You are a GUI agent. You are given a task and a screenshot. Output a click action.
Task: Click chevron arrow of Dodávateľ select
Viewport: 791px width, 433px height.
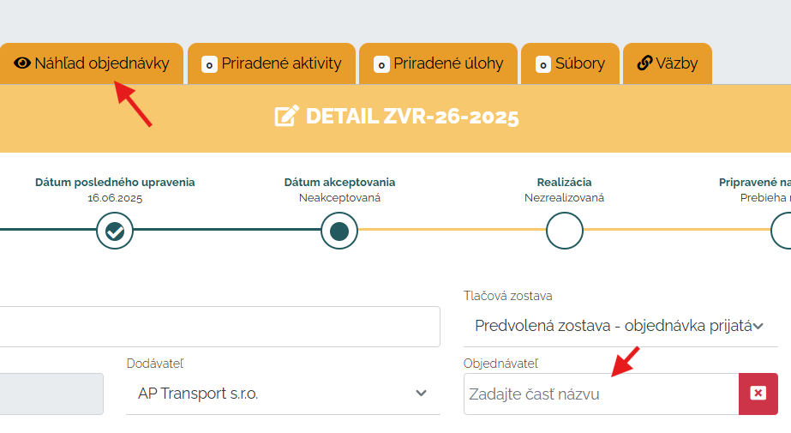tap(422, 394)
